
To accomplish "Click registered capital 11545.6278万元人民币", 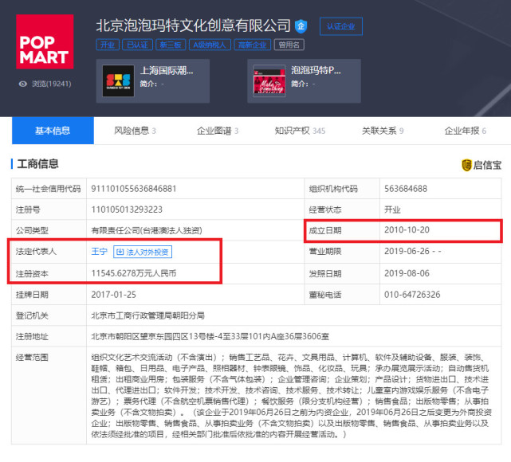I will tap(134, 273).
